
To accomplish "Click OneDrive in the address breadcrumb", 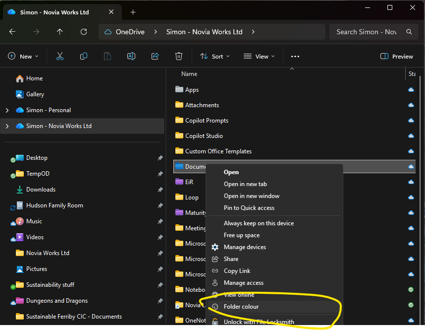I will click(130, 32).
